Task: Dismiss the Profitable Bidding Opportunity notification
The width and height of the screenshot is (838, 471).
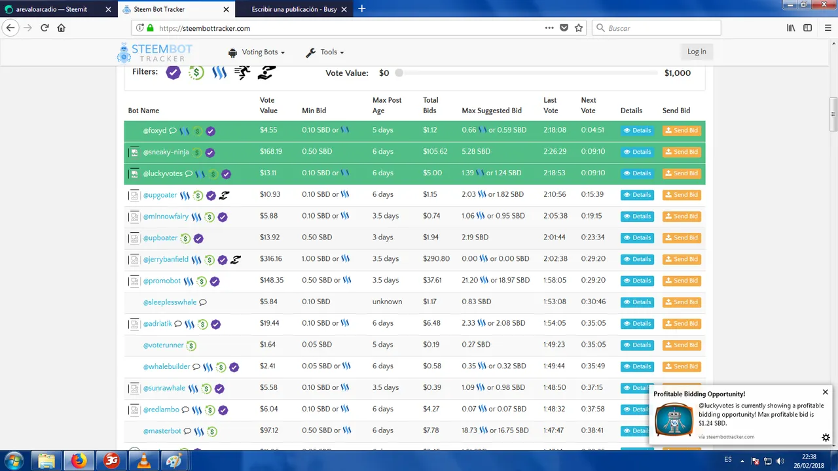Action: (x=825, y=392)
